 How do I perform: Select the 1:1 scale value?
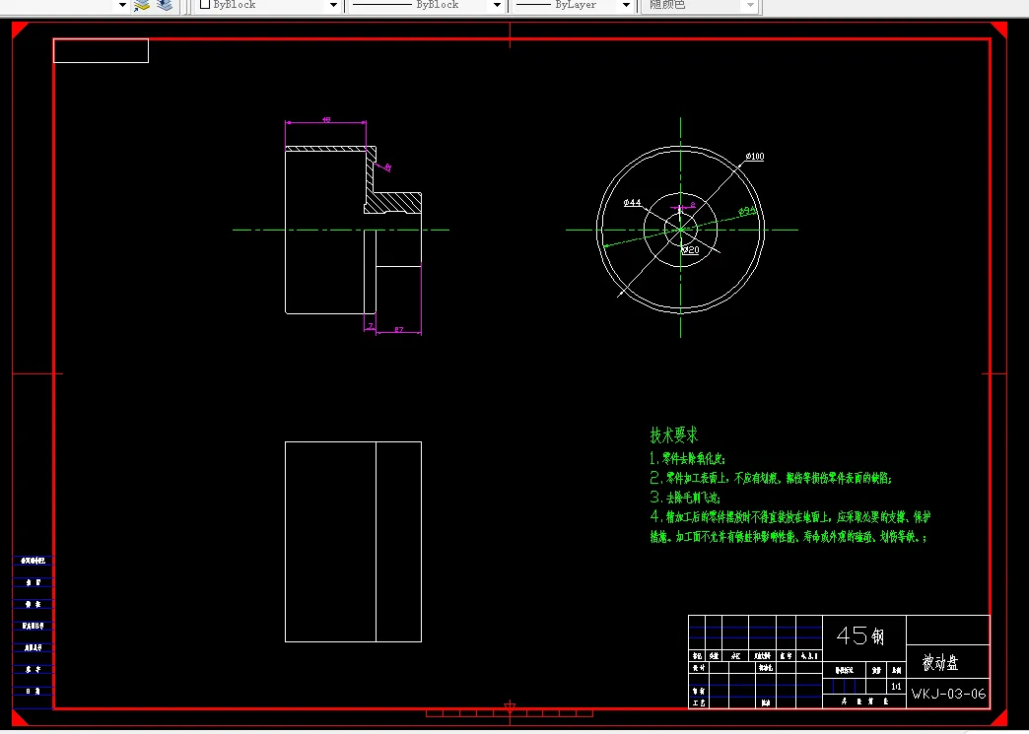click(896, 686)
